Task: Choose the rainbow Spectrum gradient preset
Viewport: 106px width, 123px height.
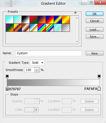Action: click(x=42, y=27)
